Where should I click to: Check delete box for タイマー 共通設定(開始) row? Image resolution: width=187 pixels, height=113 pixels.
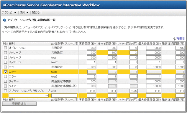point(6,81)
